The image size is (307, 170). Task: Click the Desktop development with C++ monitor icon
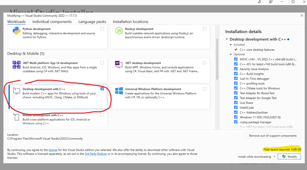pos(16,91)
